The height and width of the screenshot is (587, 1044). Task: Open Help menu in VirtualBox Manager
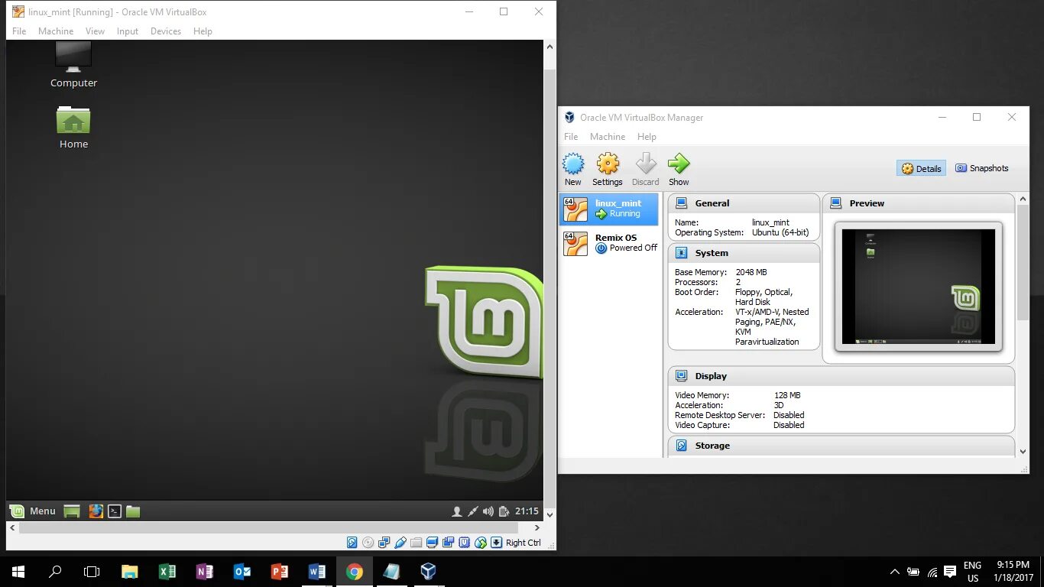pyautogui.click(x=647, y=137)
